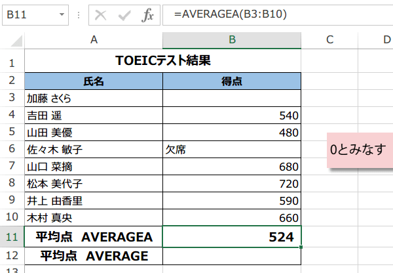Select column B header
The image size is (393, 273).
click(232, 40)
